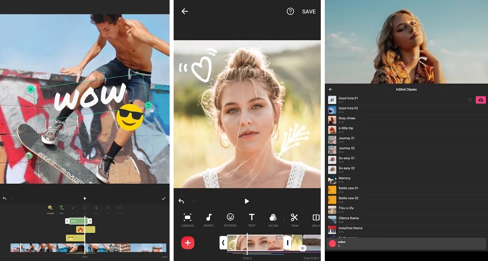
Task: Redo in the middle editor
Action: click(x=194, y=201)
